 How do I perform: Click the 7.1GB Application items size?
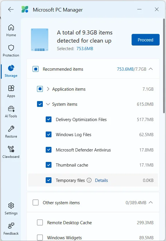148,89
